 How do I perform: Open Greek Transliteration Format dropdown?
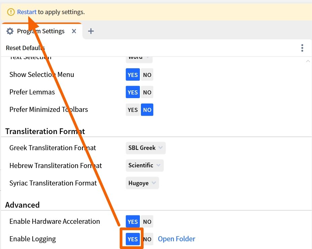[x=145, y=148]
